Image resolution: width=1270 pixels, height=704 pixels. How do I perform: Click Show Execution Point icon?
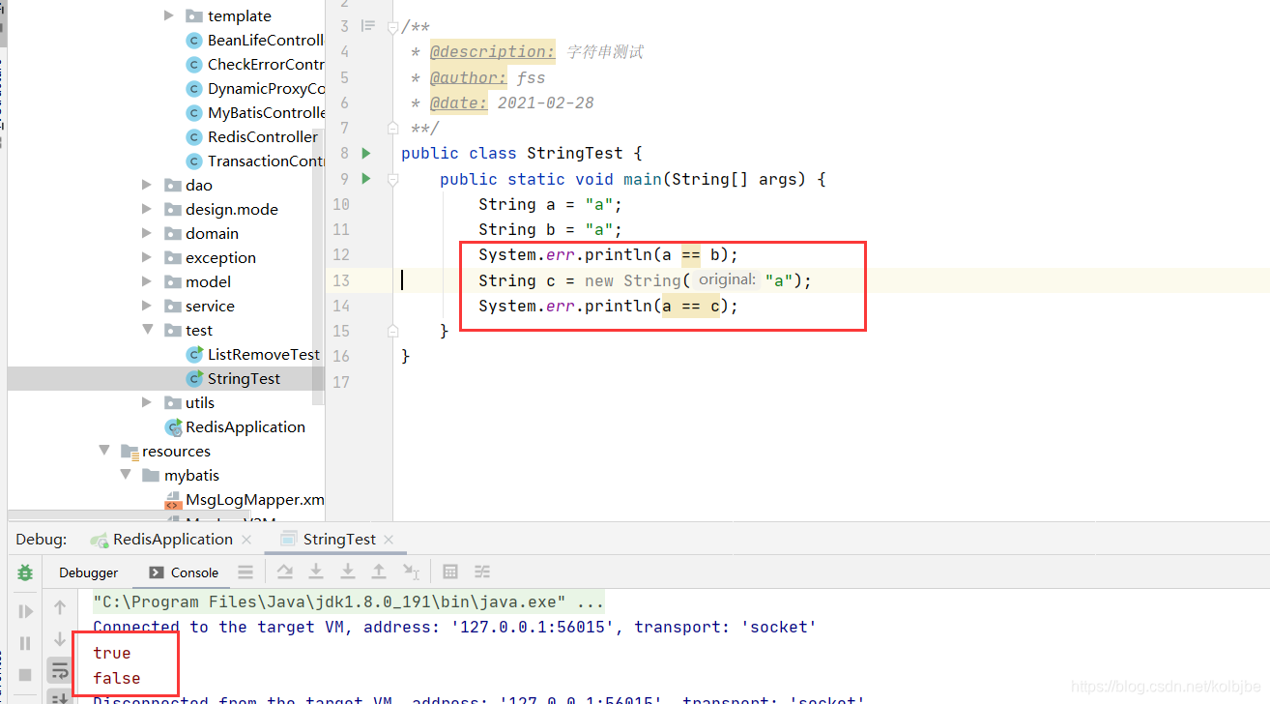click(x=245, y=572)
